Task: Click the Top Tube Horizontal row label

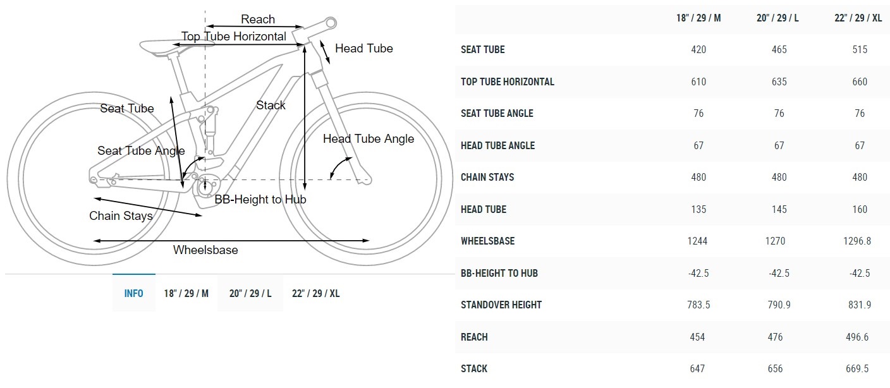Action: [508, 82]
